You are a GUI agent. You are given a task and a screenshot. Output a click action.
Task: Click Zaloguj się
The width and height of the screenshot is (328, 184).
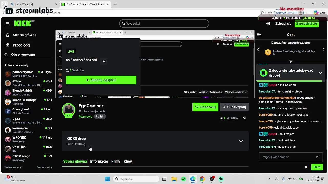[283, 24]
